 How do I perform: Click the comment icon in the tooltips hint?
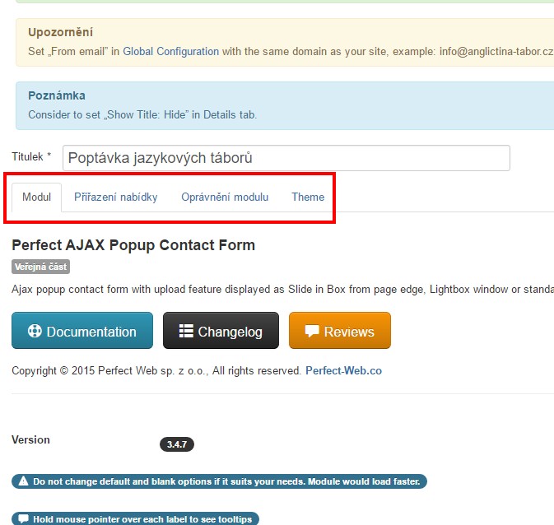pyautogui.click(x=23, y=519)
